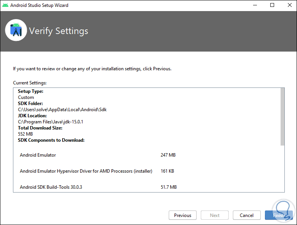Cancel the setup wizard
This screenshot has height=225, width=297.
pos(247,215)
